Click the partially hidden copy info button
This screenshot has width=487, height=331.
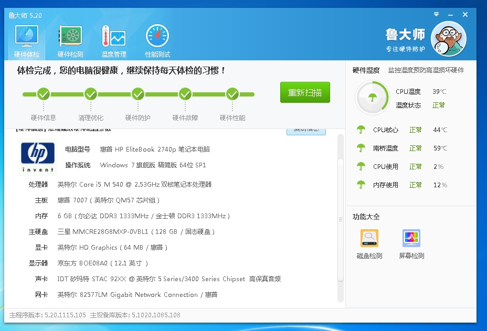pyautogui.click(x=306, y=132)
